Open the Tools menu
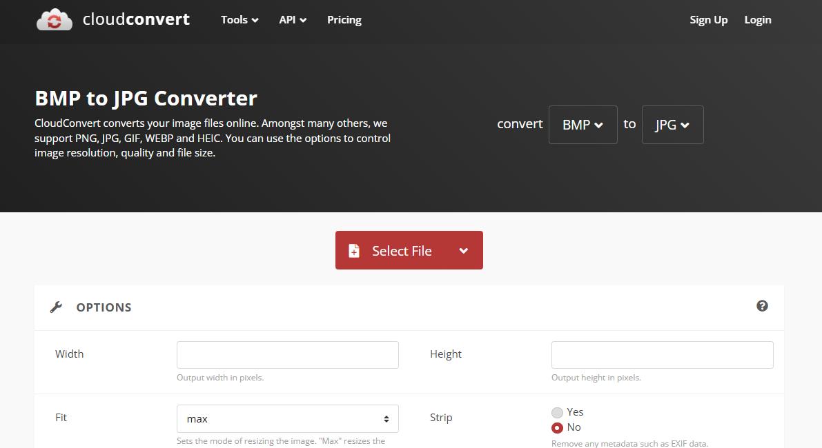 235,20
